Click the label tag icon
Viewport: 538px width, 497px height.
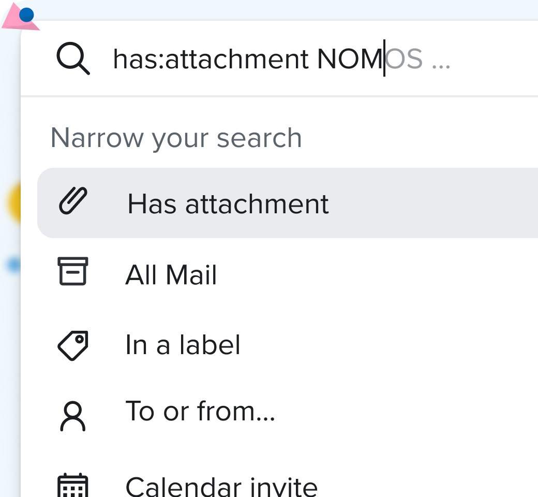(x=73, y=345)
